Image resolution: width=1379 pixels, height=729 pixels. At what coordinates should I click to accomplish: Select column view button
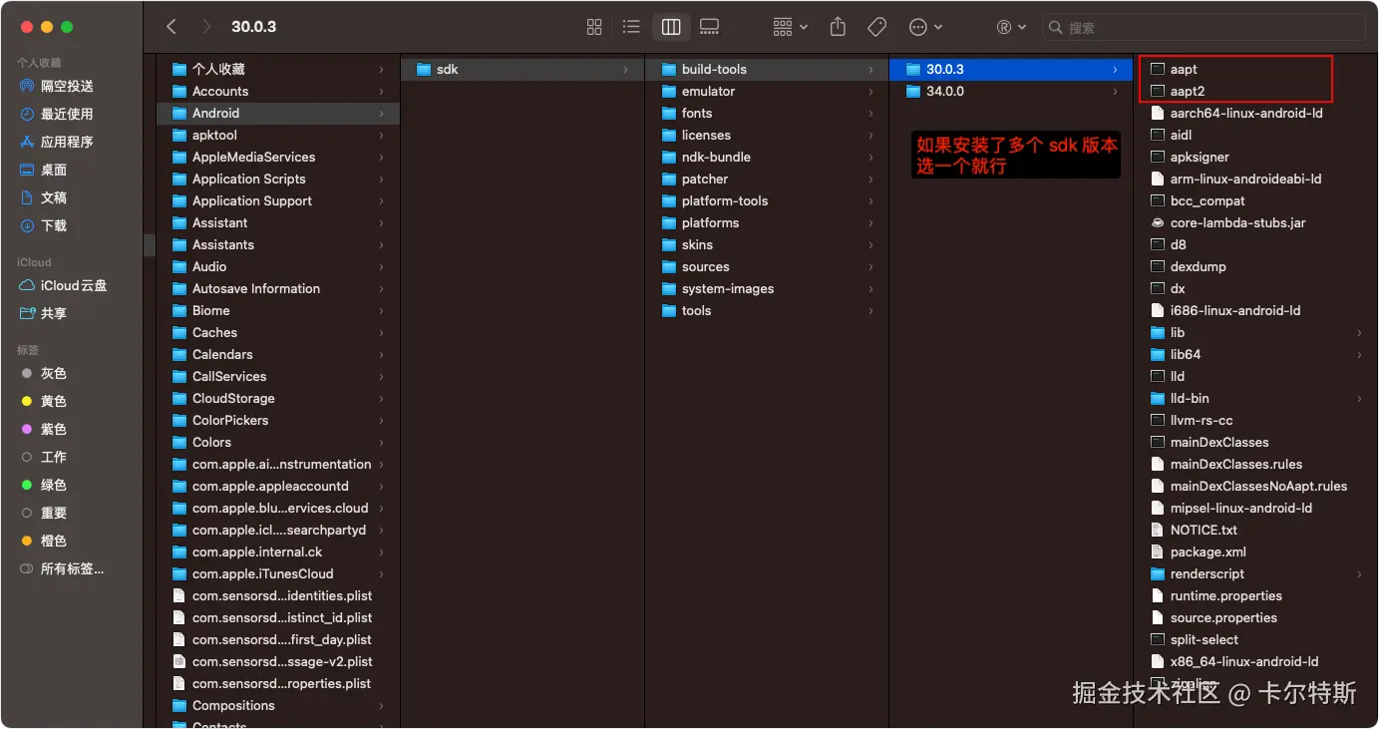point(671,27)
